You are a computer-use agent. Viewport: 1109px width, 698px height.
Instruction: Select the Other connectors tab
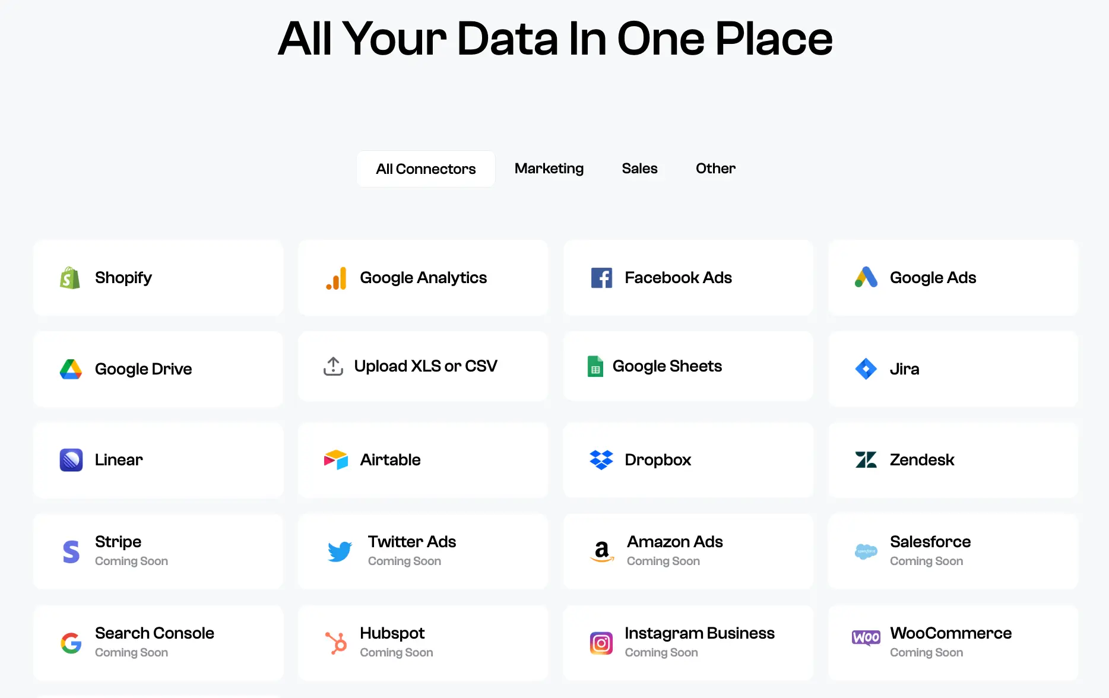[715, 169]
